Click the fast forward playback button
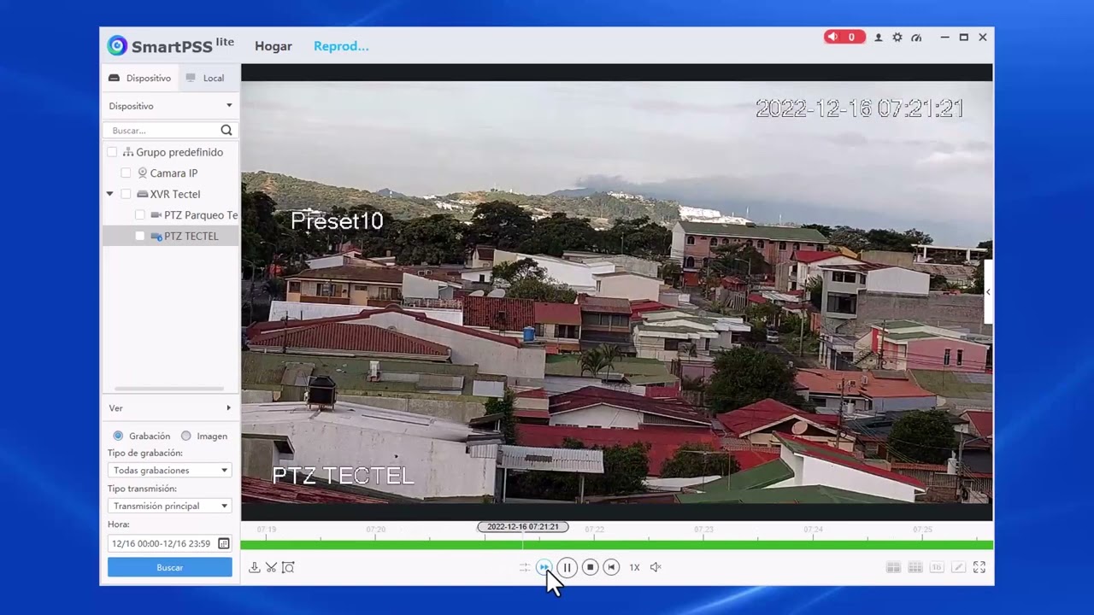 point(544,567)
